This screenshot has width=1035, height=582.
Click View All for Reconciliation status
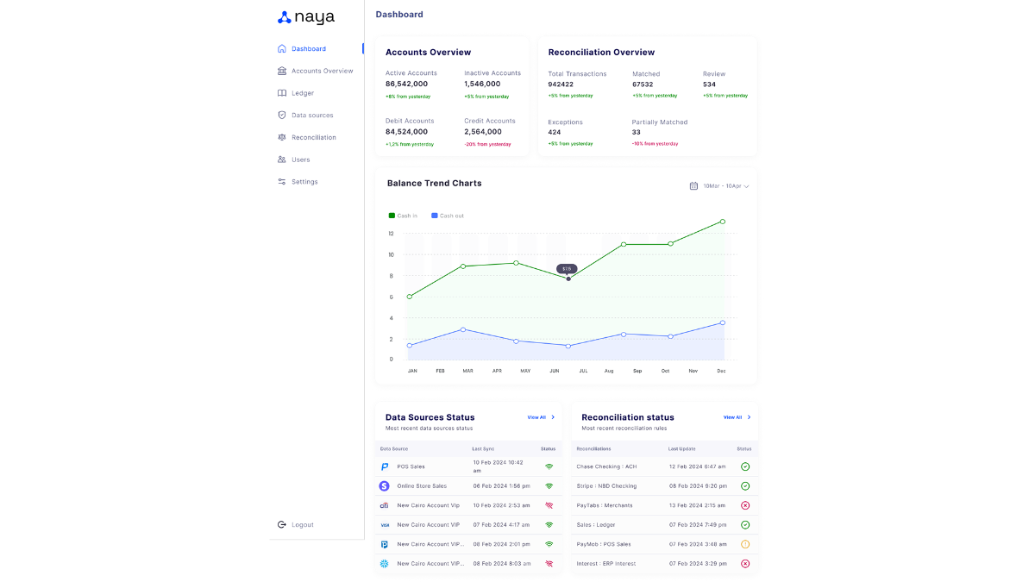[737, 417]
